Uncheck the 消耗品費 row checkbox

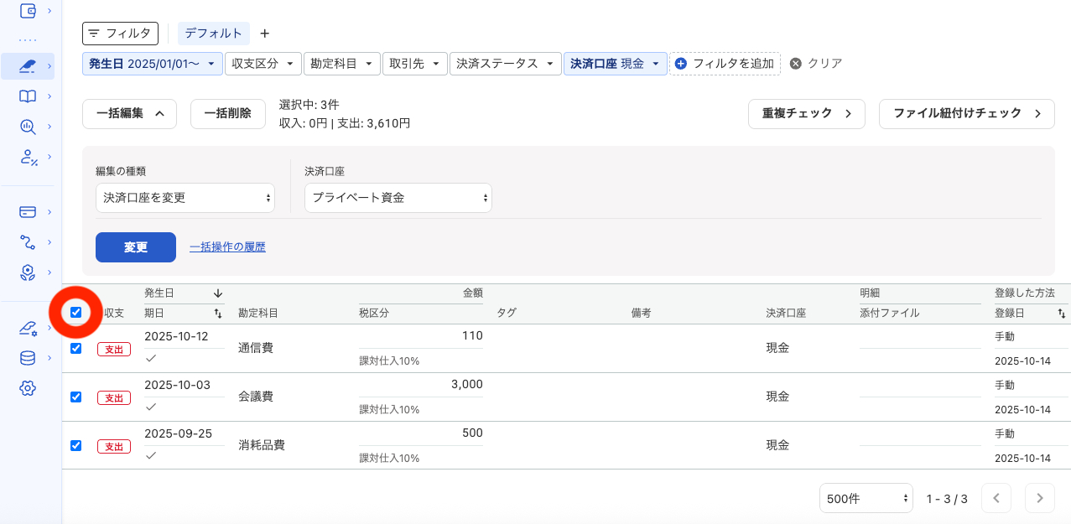[x=75, y=445]
